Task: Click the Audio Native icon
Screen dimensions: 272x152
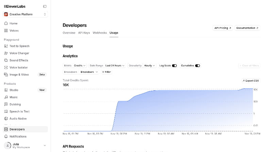Action: pyautogui.click(x=6, y=118)
